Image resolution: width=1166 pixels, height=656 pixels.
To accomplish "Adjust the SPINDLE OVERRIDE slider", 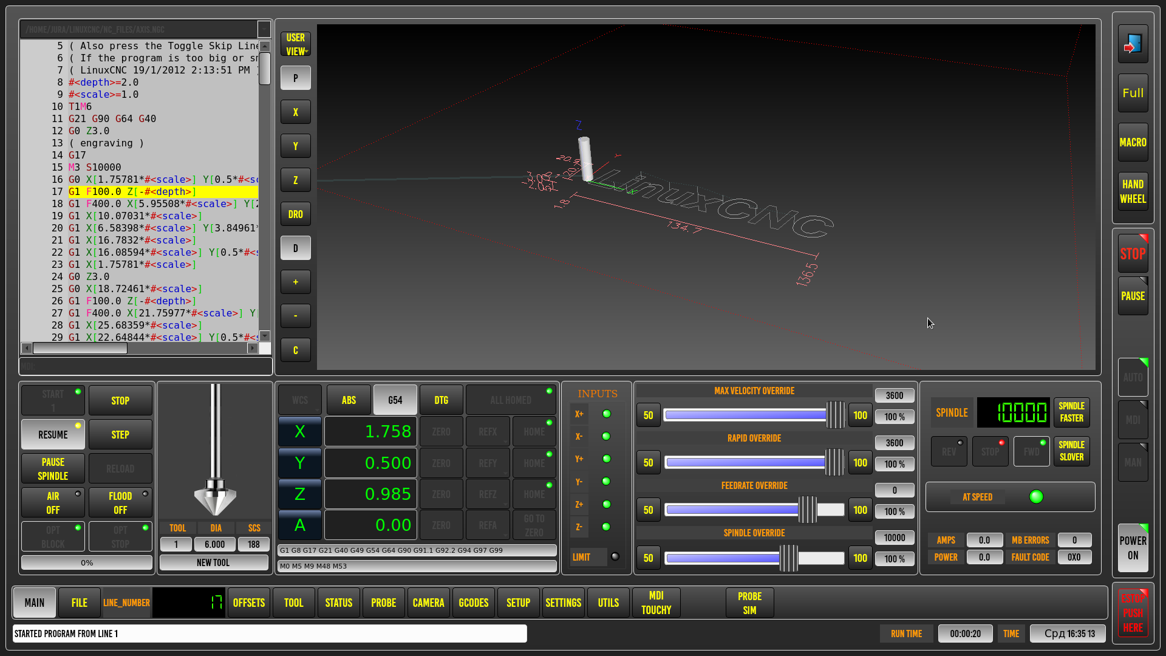I will [x=754, y=558].
